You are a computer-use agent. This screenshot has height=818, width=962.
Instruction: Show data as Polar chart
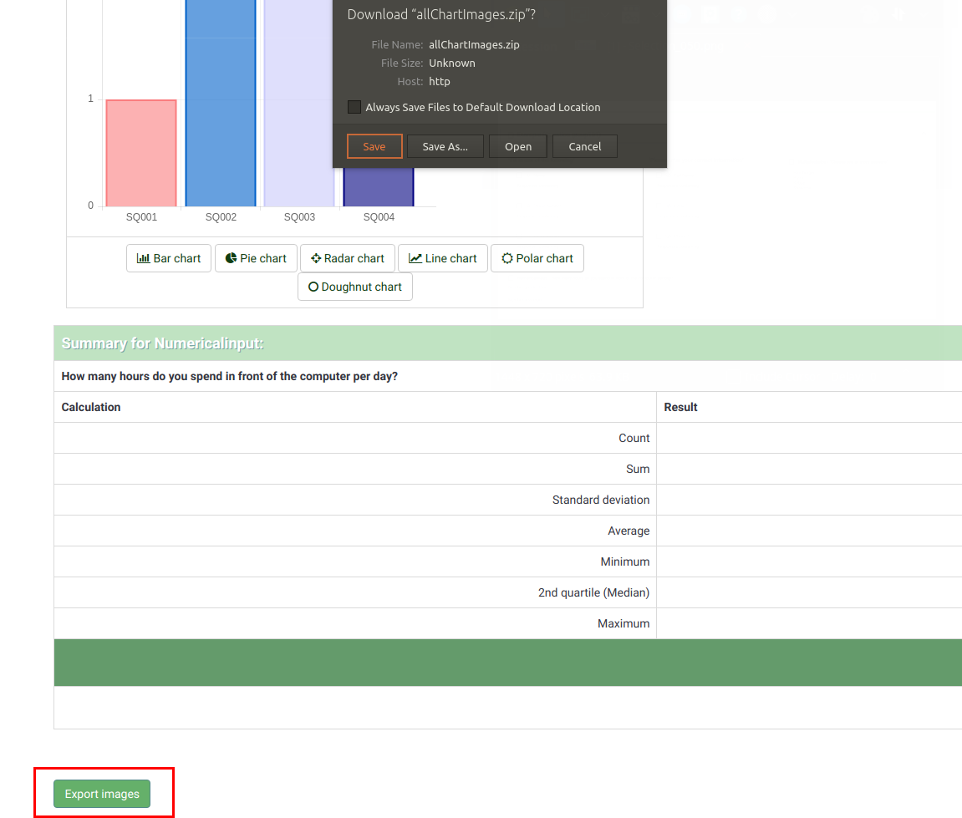click(537, 258)
